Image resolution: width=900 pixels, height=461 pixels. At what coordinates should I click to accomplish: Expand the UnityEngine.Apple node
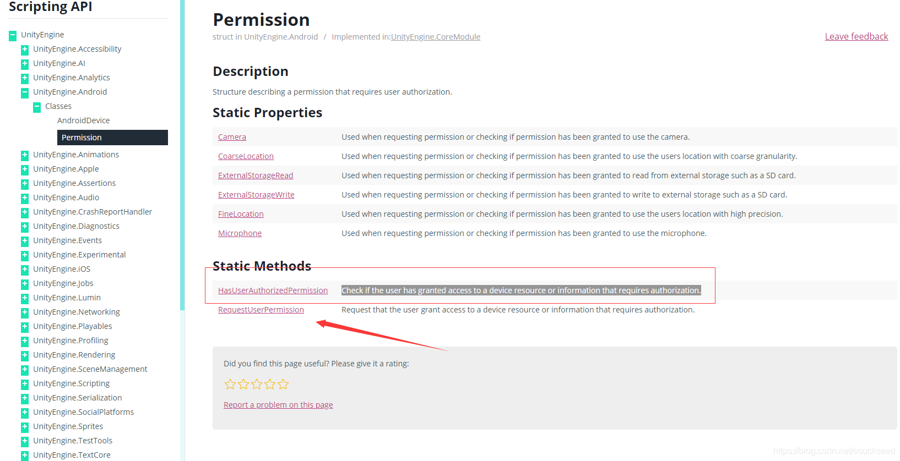coord(25,169)
